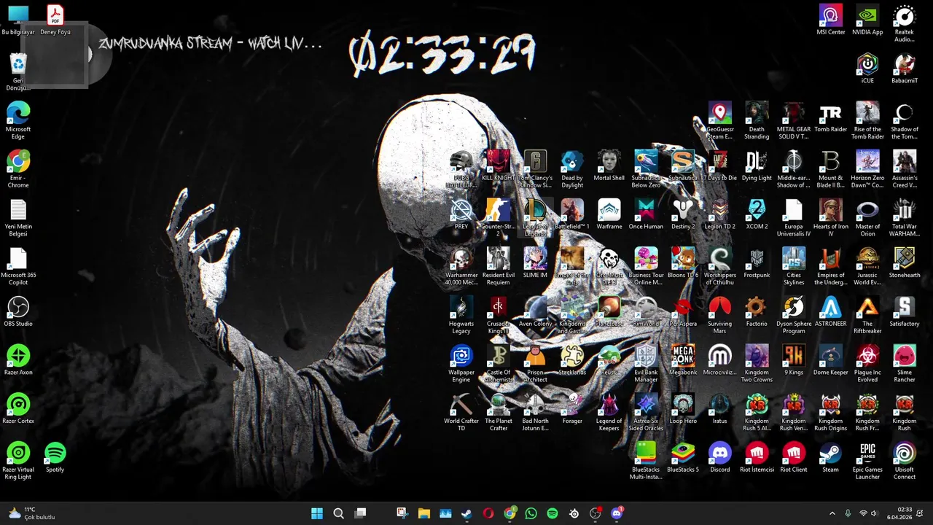
Task: Open iCUE desktop shortcut
Action: pyautogui.click(x=867, y=69)
